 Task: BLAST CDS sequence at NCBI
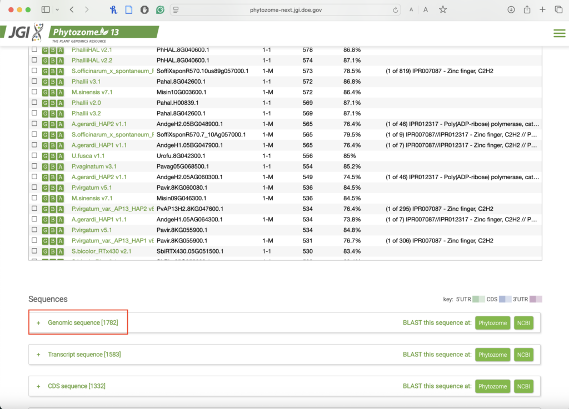click(x=523, y=386)
